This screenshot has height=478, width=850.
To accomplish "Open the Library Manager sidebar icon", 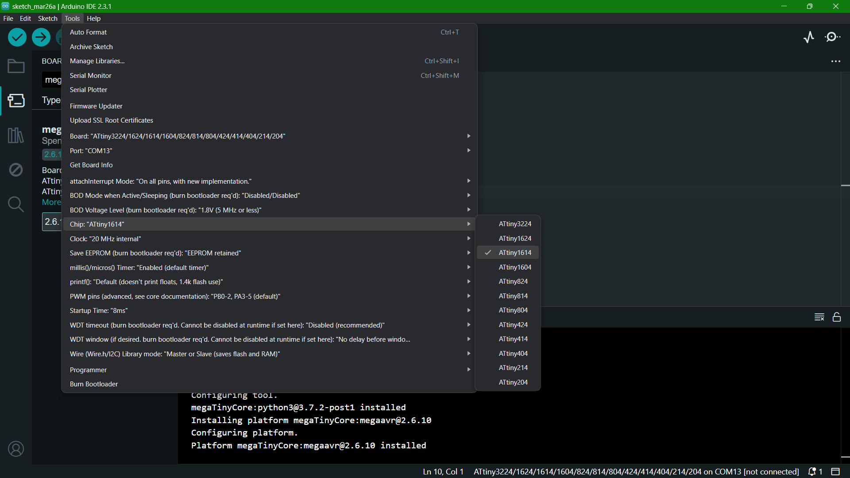I will (x=16, y=135).
